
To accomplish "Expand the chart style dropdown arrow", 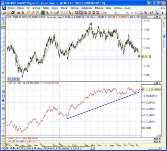I will click(136, 13).
